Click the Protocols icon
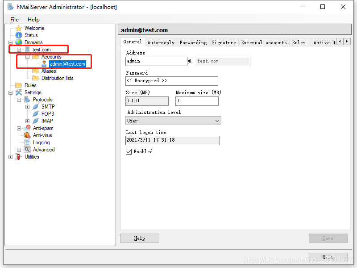357x268 pixels. (x=27, y=100)
